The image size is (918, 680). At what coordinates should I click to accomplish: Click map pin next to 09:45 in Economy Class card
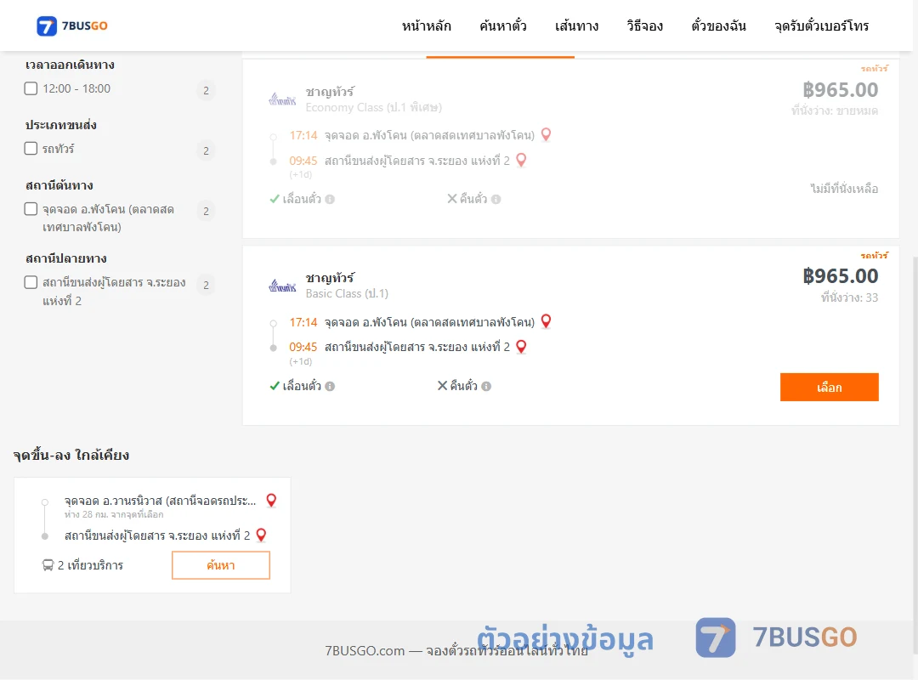tap(521, 160)
